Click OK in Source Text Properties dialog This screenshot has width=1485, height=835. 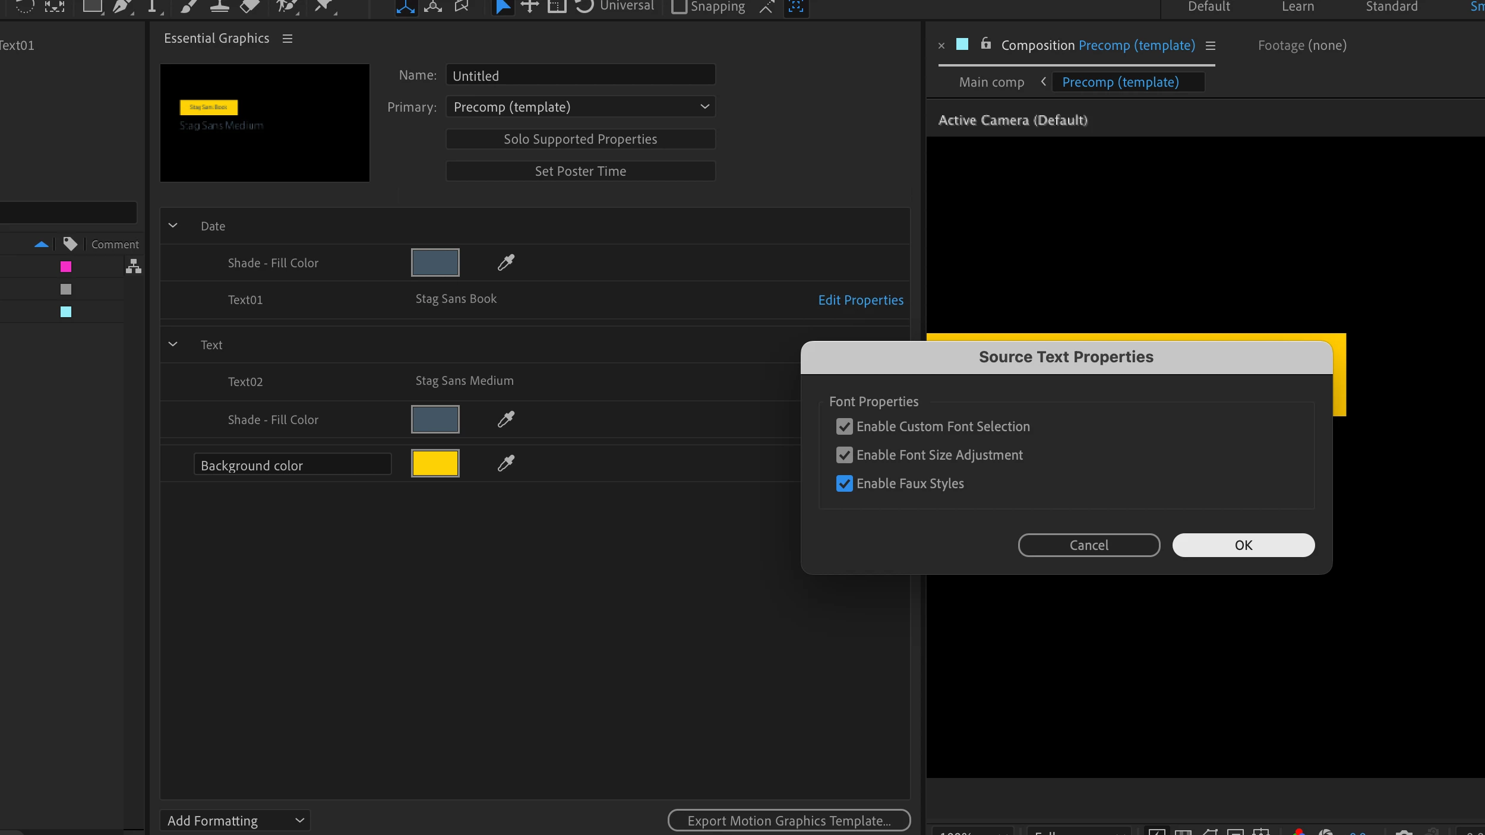(1243, 545)
